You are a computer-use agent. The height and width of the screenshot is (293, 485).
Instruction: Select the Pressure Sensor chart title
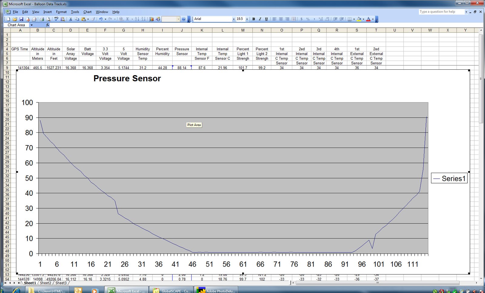point(127,78)
